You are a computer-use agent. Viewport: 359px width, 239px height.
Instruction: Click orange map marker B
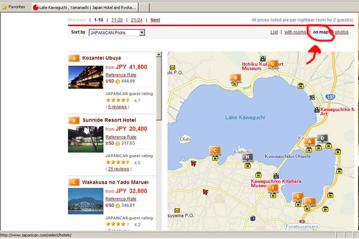pos(236,78)
